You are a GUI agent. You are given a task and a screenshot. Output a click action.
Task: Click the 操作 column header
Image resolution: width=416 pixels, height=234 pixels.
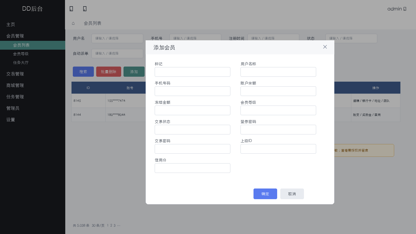[376, 88]
